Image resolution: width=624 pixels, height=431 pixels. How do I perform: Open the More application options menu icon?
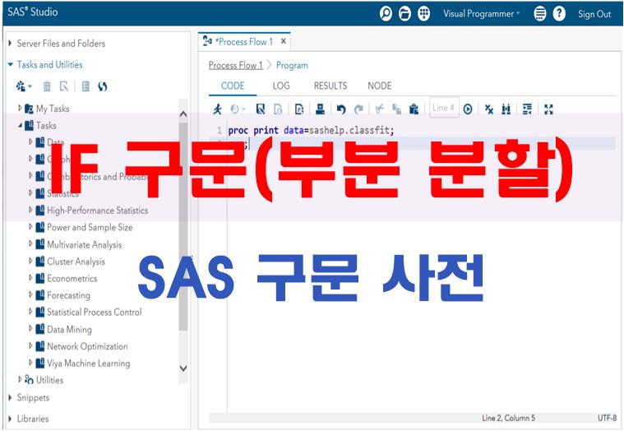tap(539, 14)
